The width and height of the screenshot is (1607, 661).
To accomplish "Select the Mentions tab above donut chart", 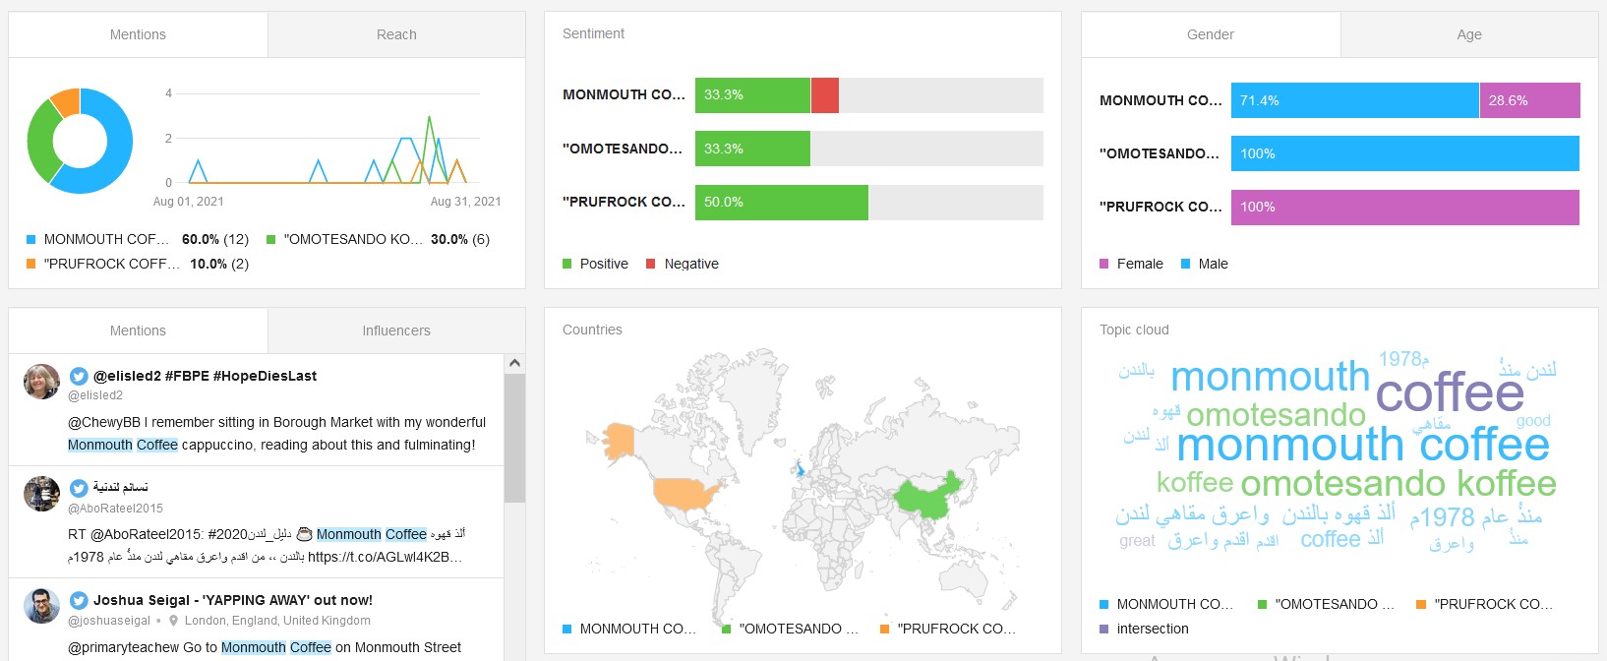I will point(138,34).
